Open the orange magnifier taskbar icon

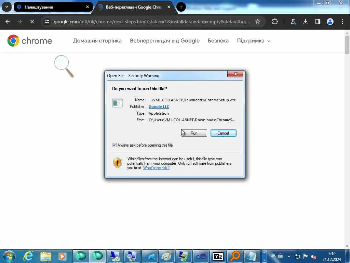point(235,256)
